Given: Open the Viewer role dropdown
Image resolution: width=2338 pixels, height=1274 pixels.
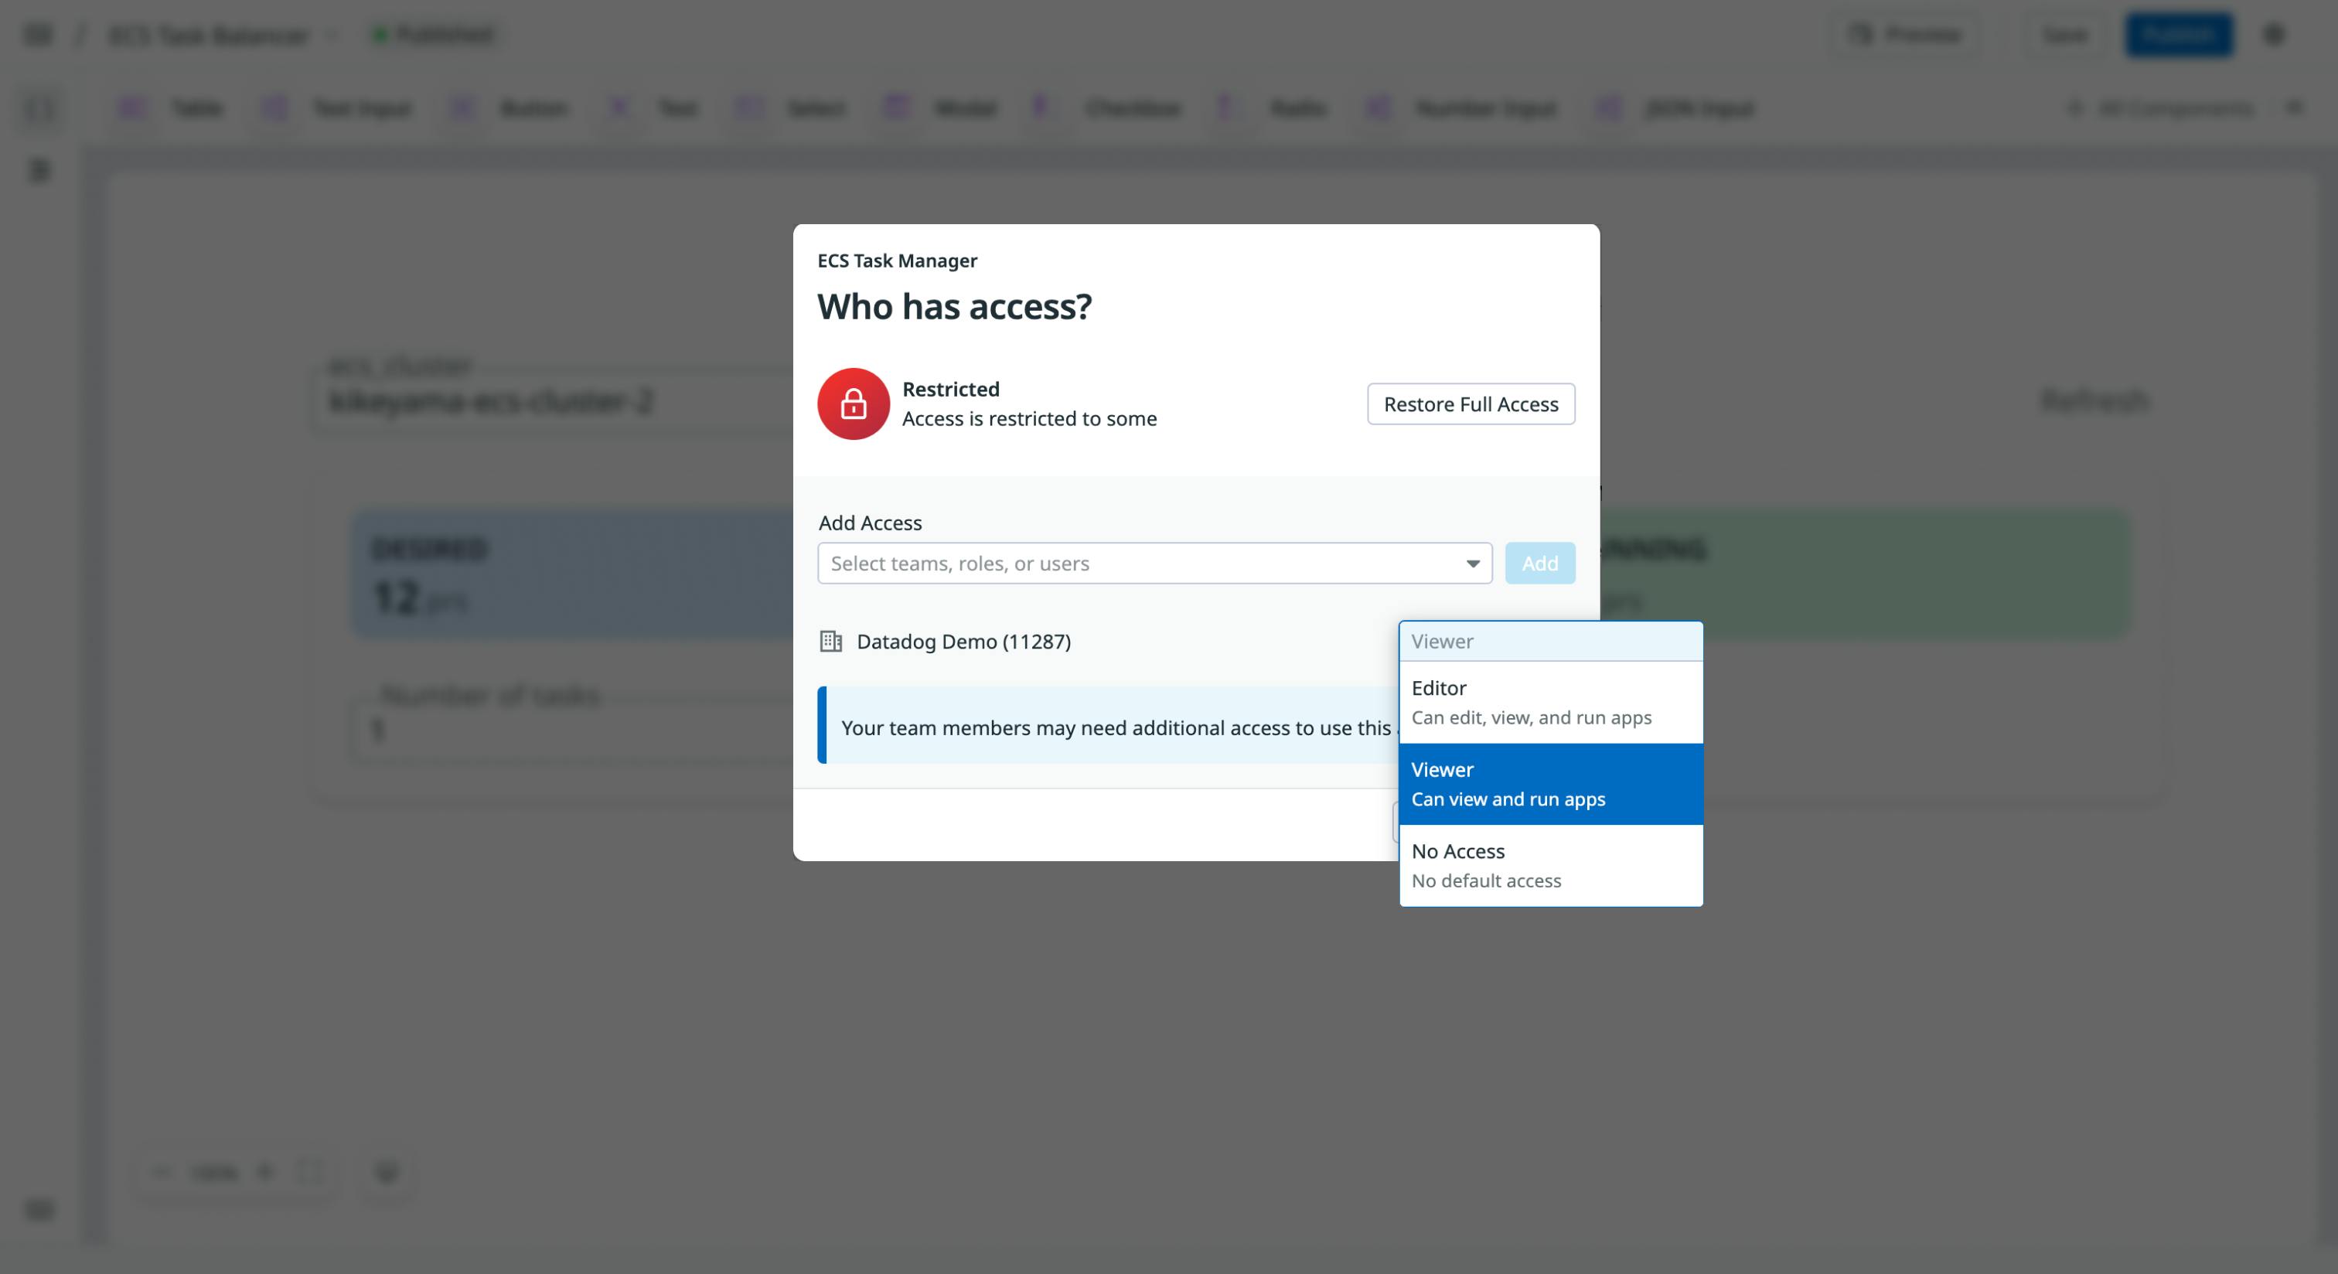Looking at the screenshot, I should pyautogui.click(x=1550, y=642).
